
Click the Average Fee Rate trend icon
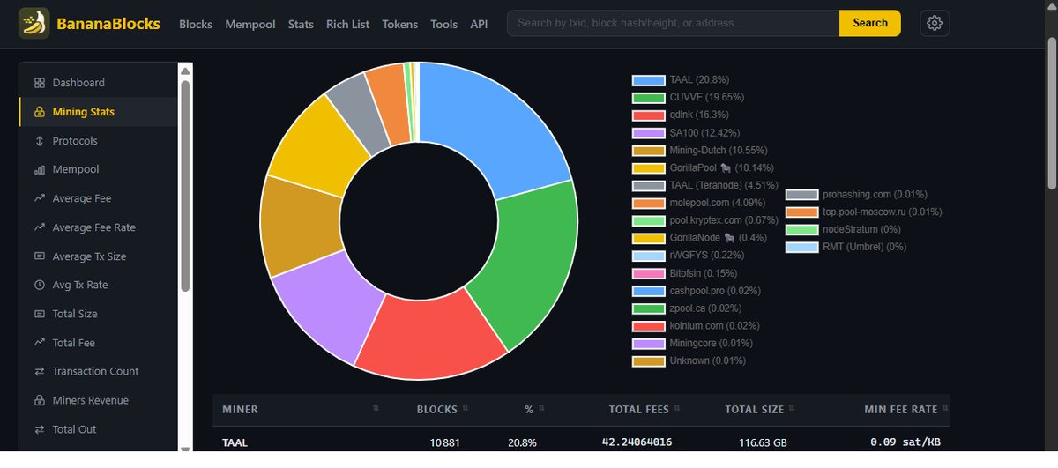click(x=40, y=227)
